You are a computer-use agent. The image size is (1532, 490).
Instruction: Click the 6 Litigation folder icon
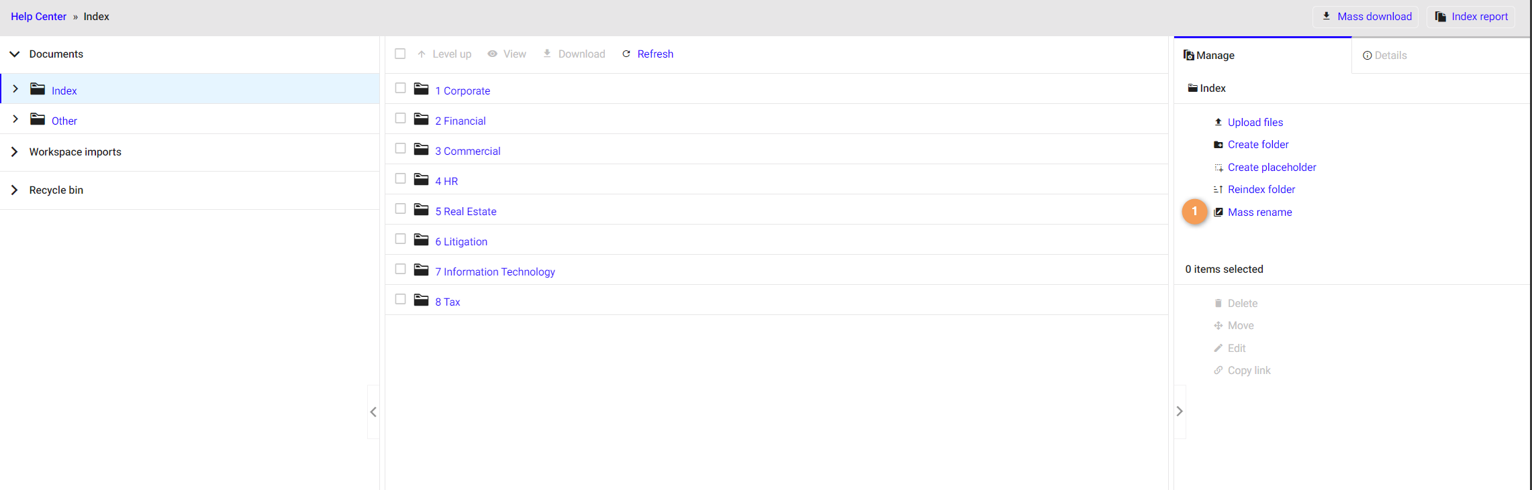click(x=421, y=239)
